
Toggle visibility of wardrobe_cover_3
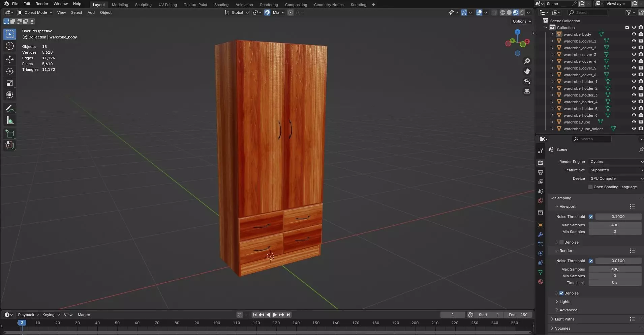pyautogui.click(x=634, y=54)
